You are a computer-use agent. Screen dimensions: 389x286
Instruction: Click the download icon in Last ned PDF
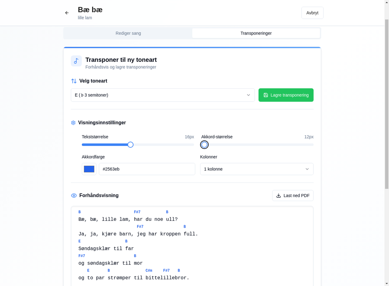[279, 196]
